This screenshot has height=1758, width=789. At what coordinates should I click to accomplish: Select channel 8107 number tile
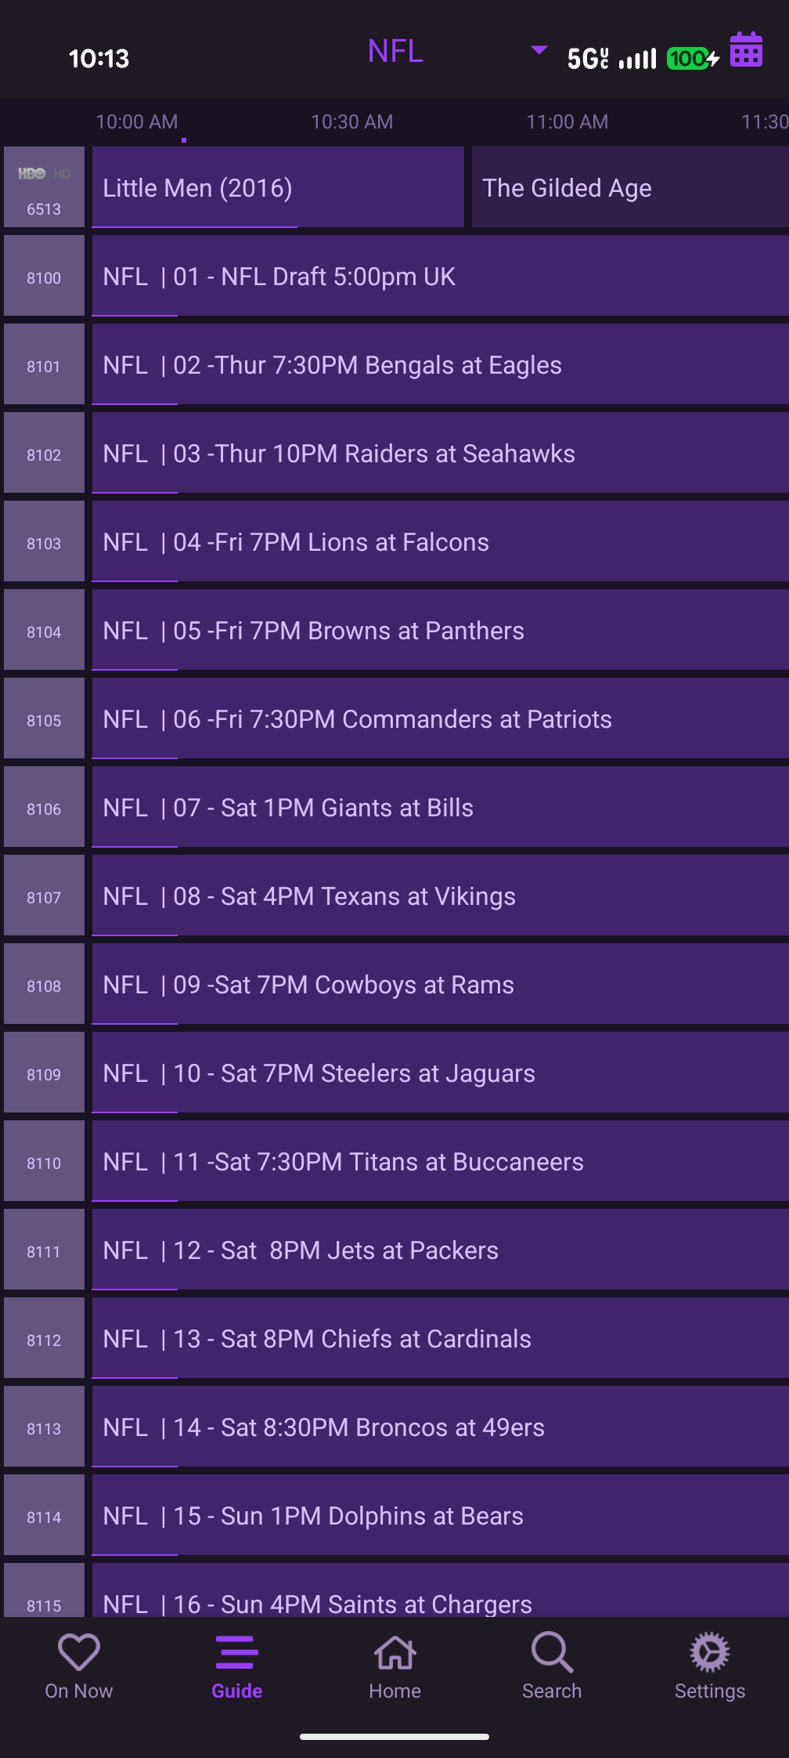(44, 897)
